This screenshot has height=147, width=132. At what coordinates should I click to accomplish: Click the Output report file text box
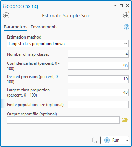tap(63, 120)
